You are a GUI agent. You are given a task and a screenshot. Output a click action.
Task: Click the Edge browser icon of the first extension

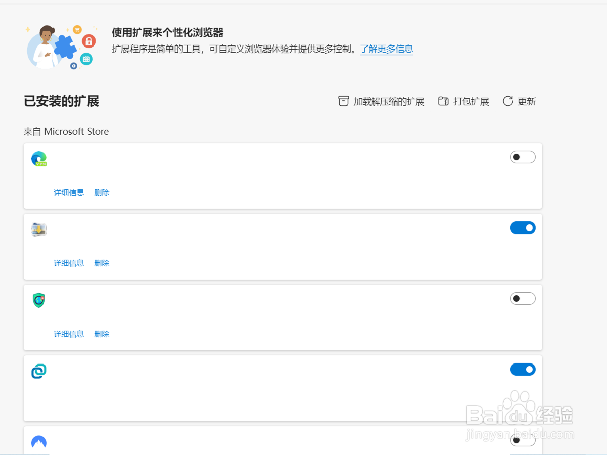click(x=39, y=159)
